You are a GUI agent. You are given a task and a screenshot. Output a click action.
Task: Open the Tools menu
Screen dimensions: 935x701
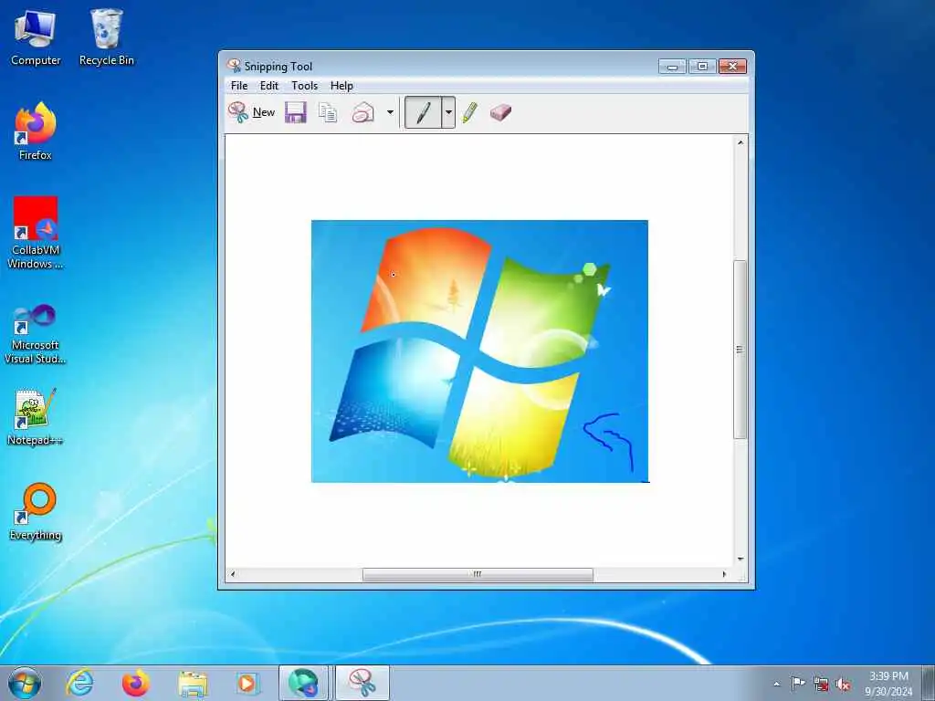[x=304, y=86]
